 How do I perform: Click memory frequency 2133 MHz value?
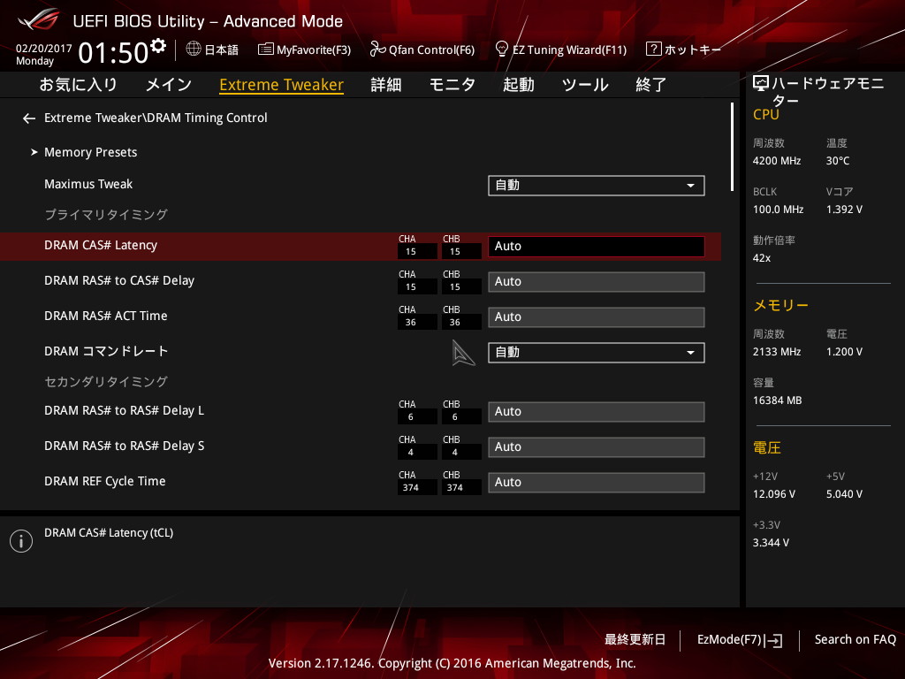pyautogui.click(x=776, y=352)
